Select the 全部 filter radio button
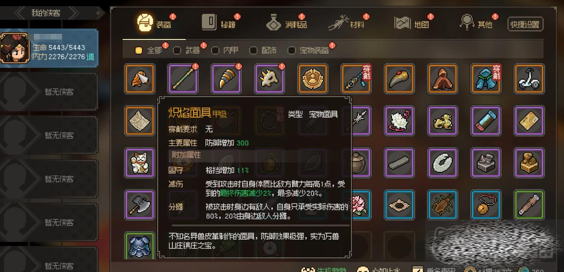Screen dimensions: 564x272 pos(139,50)
